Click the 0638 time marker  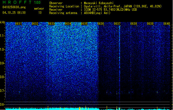pos(133,24)
